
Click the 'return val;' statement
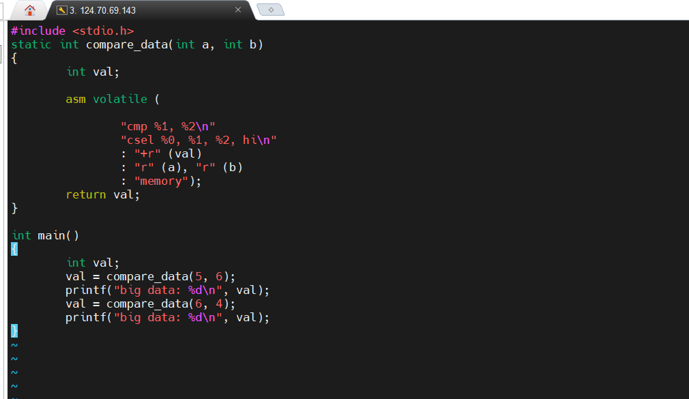click(103, 194)
